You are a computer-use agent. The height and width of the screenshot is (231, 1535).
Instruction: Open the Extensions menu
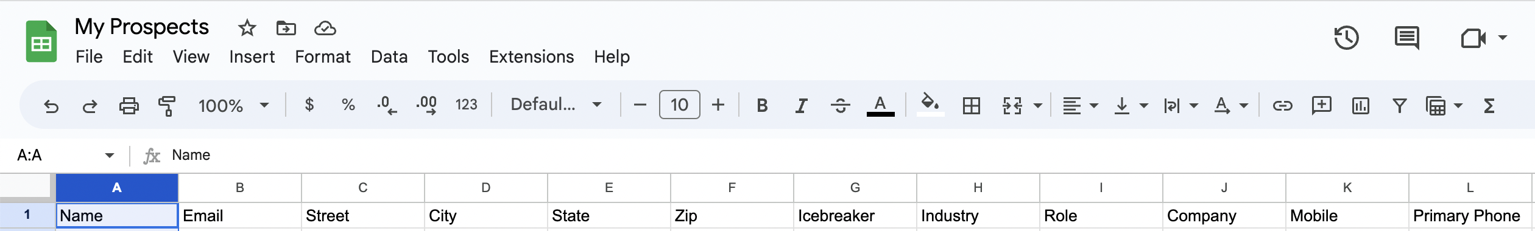pos(531,57)
